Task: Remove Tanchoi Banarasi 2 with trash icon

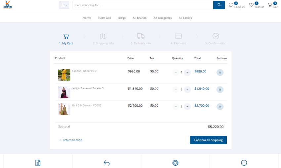Action: click(220, 72)
